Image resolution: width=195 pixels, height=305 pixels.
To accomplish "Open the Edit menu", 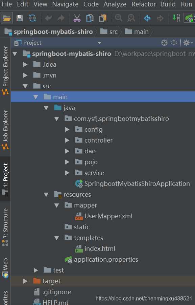I will click(x=23, y=4).
